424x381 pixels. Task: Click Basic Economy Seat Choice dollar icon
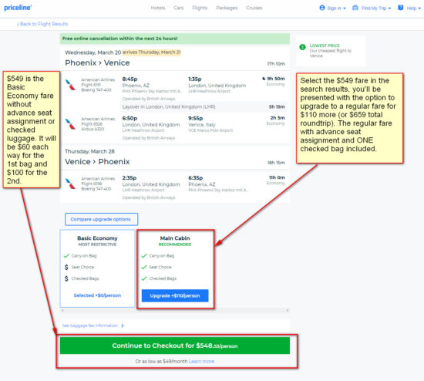(x=66, y=267)
